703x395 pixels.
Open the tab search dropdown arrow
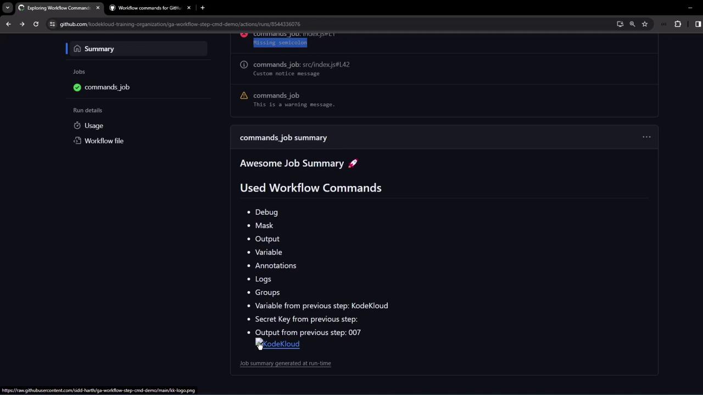click(x=7, y=8)
